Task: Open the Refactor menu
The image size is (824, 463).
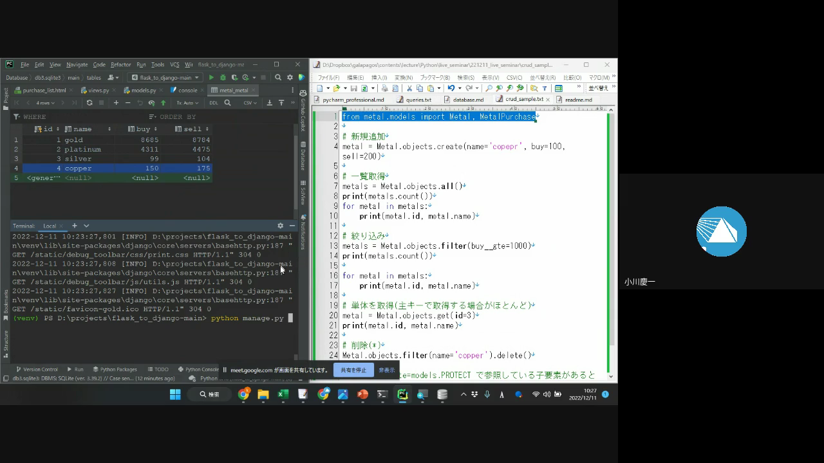Action: pyautogui.click(x=120, y=64)
